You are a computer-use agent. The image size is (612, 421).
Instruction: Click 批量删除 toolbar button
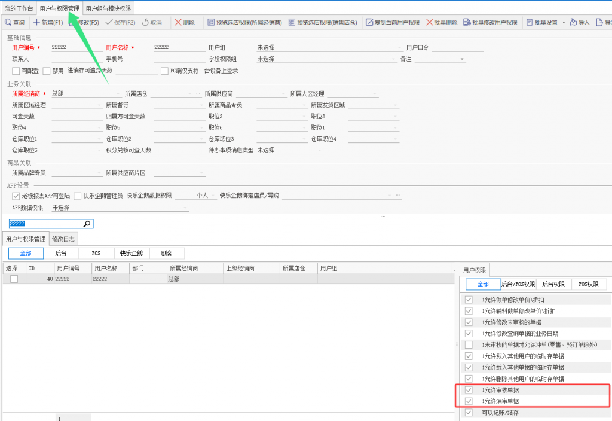tap(442, 22)
